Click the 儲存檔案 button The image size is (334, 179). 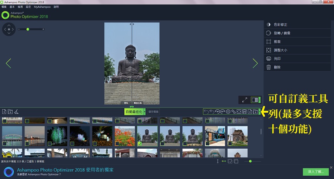[x=153, y=112]
